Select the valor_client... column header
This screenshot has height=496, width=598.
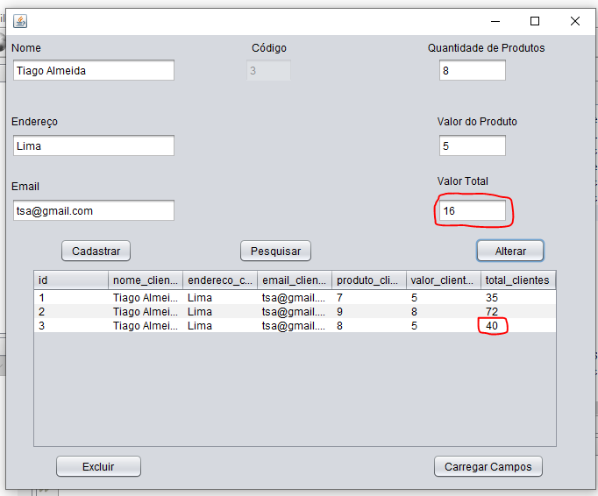coord(443,280)
